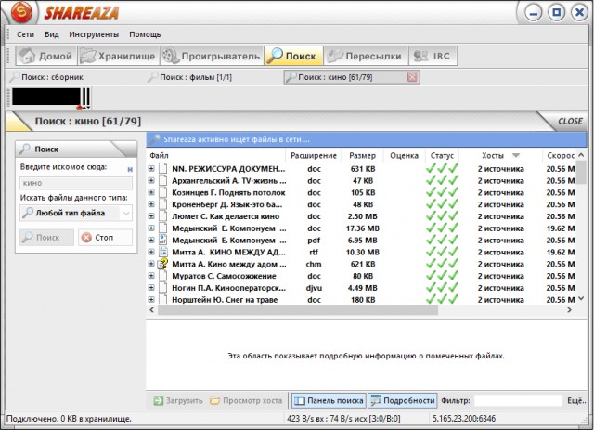This screenshot has width=594, height=430.
Task: Select file Муратов С. Самосожжение
Action: click(x=224, y=276)
